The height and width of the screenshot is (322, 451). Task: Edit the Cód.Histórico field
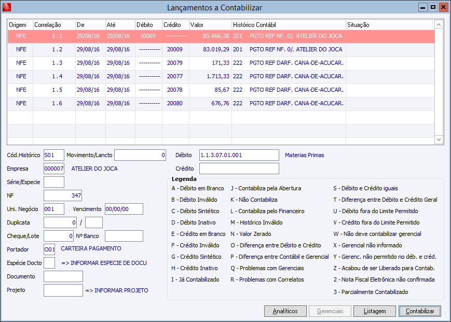pyautogui.click(x=54, y=155)
